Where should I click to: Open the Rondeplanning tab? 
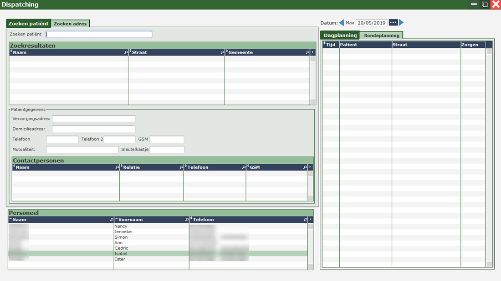point(381,35)
